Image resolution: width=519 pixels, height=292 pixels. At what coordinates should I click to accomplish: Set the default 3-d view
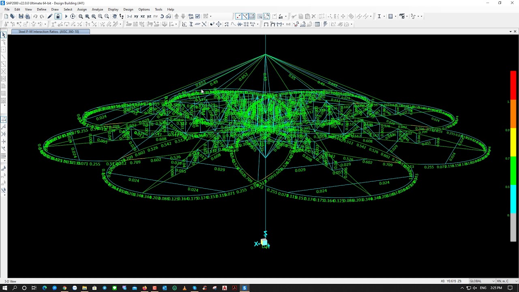tap(129, 16)
